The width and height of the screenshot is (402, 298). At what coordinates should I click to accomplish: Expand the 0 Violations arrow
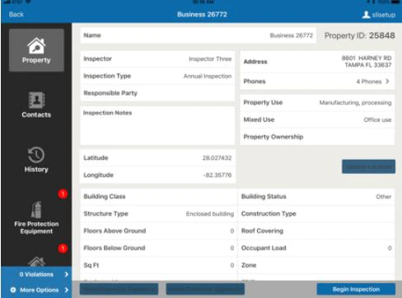[67, 274]
